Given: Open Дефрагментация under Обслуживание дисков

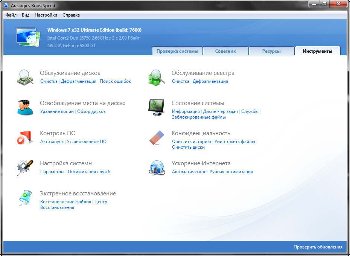Looking at the screenshot, I should pyautogui.click(x=79, y=81).
